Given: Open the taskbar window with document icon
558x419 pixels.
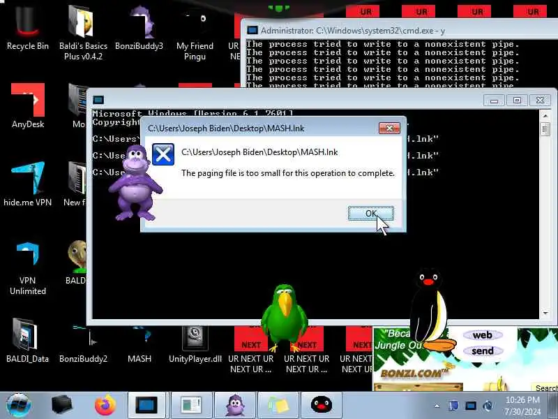Looking at the screenshot, I should [x=191, y=406].
